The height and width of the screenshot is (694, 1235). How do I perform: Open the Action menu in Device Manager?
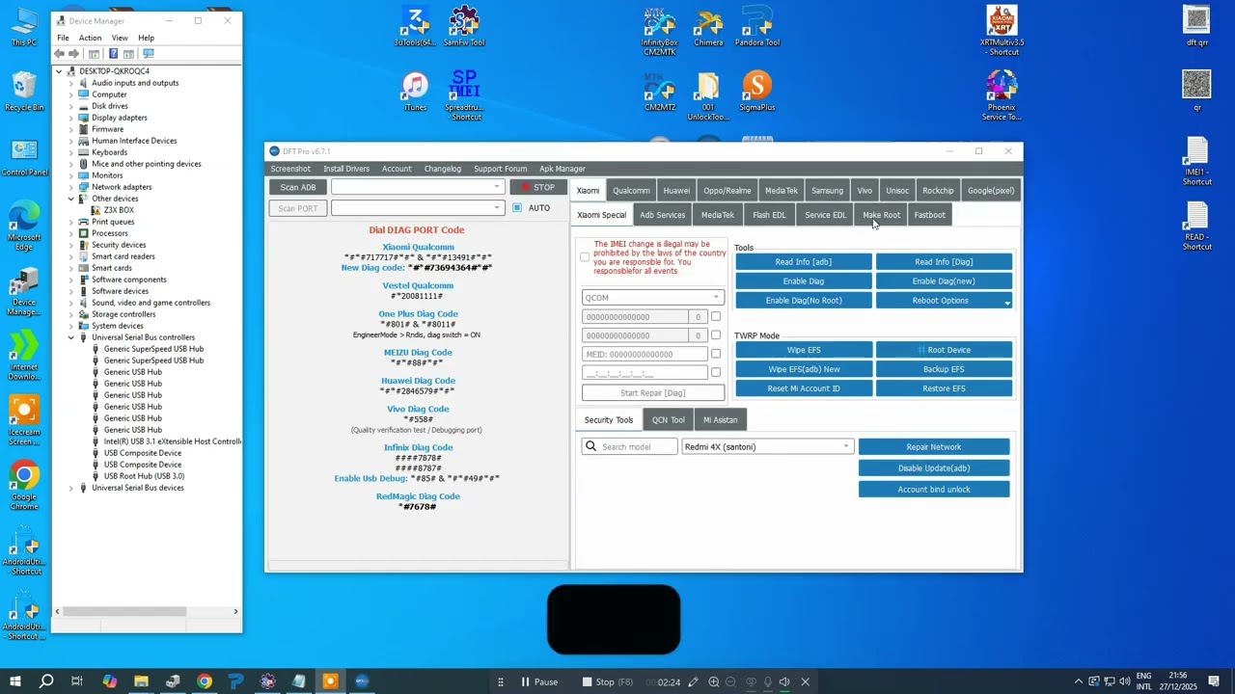[90, 38]
